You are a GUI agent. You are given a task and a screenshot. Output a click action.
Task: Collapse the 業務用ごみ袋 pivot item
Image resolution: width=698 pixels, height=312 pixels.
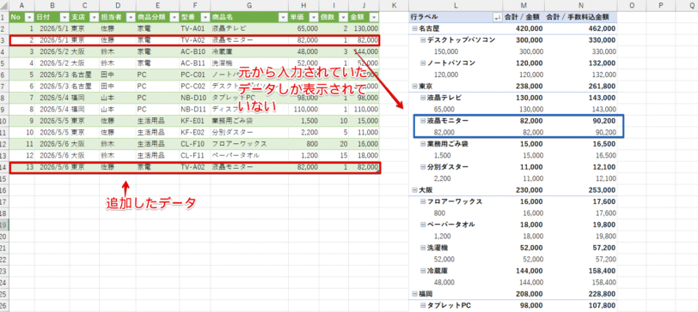tap(423, 144)
